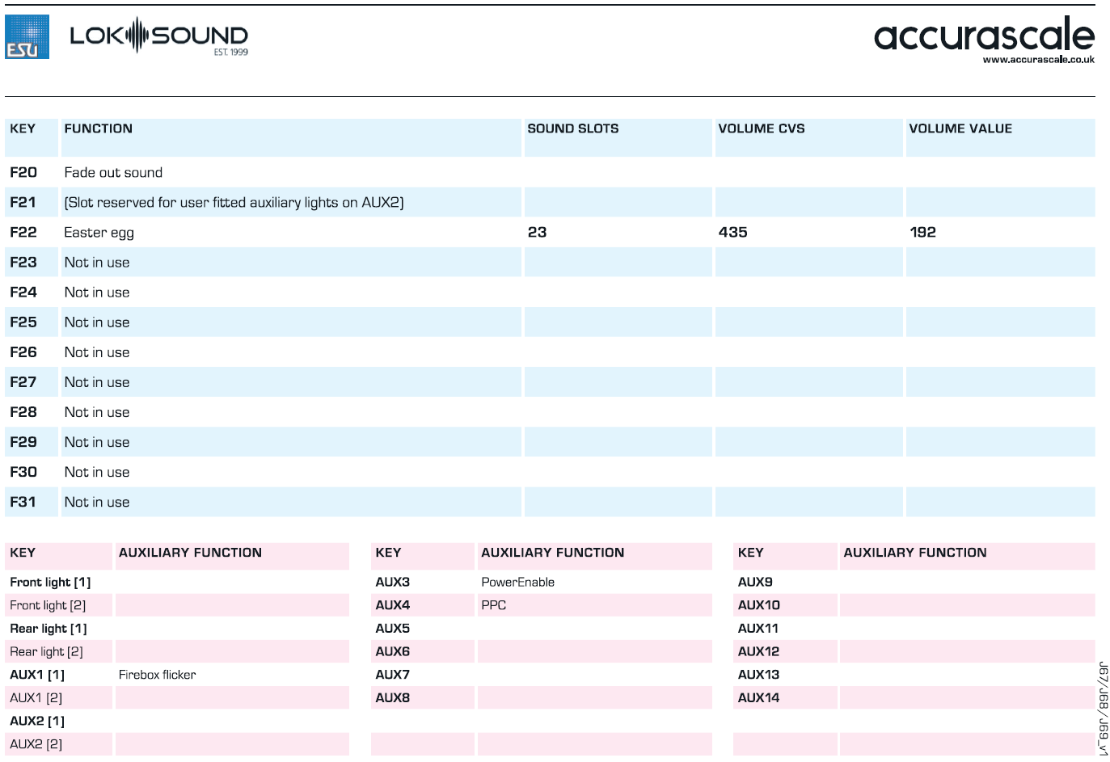Click the AUX11 key
This screenshot has height=762, width=1110.
tap(758, 629)
